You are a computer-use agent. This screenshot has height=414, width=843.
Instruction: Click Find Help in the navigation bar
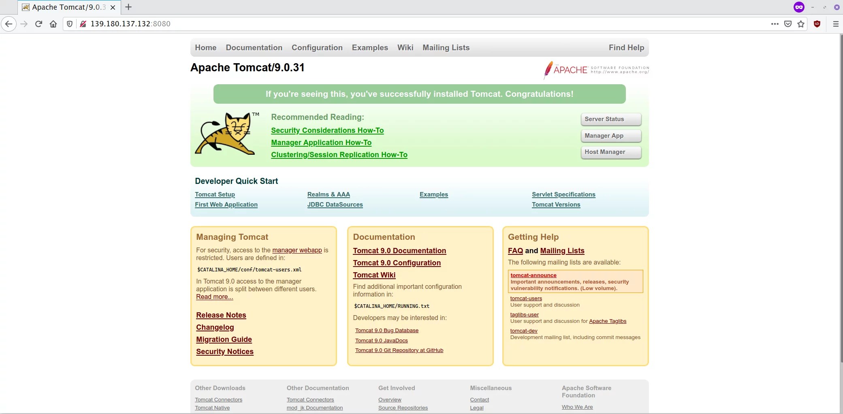click(626, 48)
